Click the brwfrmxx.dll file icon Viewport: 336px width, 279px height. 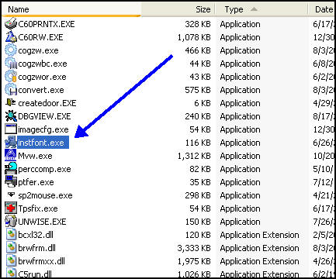(x=12, y=261)
